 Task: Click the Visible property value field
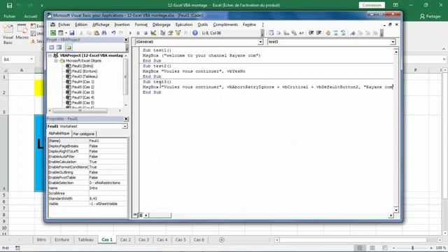point(108,204)
